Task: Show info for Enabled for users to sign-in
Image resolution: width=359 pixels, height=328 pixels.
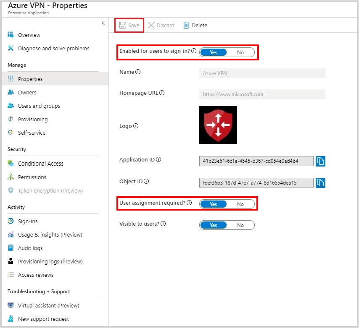Action: [x=194, y=51]
